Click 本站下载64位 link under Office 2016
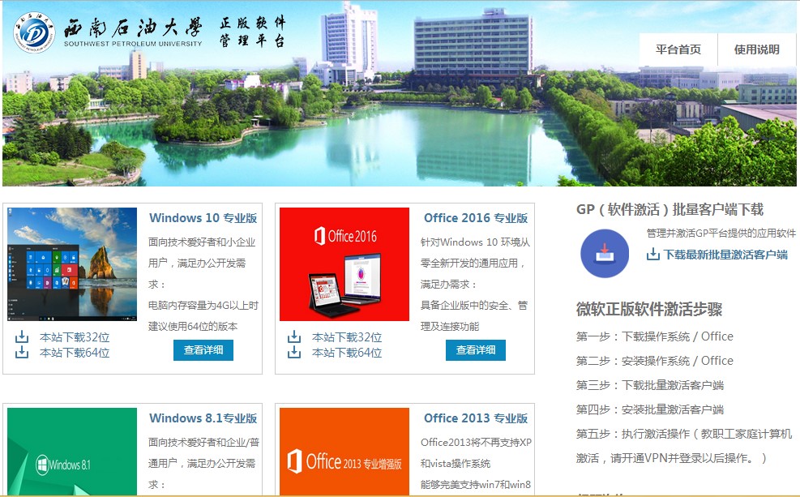Viewport: 800px width, 497px height. (347, 353)
